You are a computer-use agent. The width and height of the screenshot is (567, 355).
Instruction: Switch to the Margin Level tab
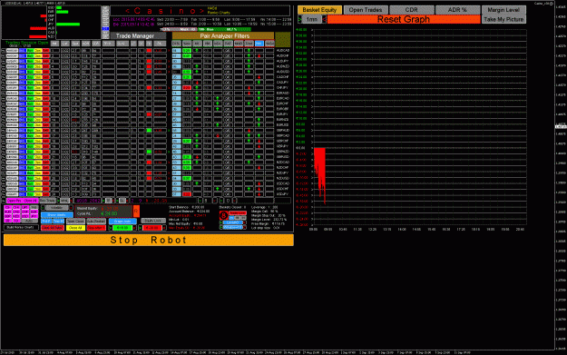(503, 10)
